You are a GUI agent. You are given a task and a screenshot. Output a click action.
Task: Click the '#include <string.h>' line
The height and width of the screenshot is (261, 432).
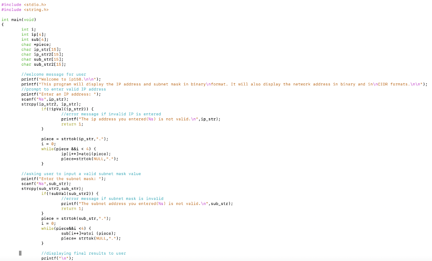[x=25, y=10]
